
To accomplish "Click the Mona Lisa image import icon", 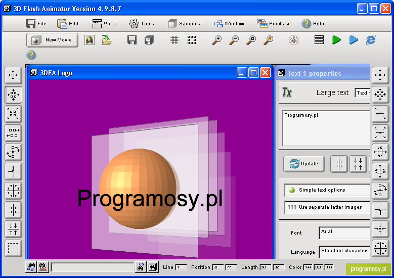I will [x=90, y=40].
